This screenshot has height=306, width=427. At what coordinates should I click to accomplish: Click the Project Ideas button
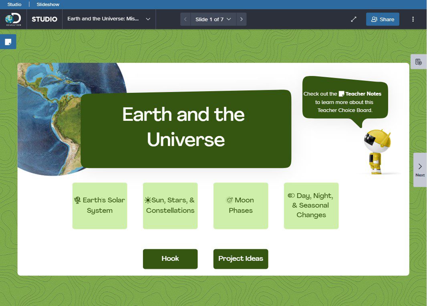tap(241, 259)
